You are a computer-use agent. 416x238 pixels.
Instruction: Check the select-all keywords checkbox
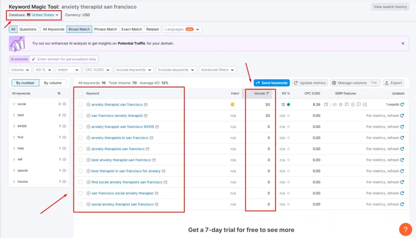click(80, 94)
